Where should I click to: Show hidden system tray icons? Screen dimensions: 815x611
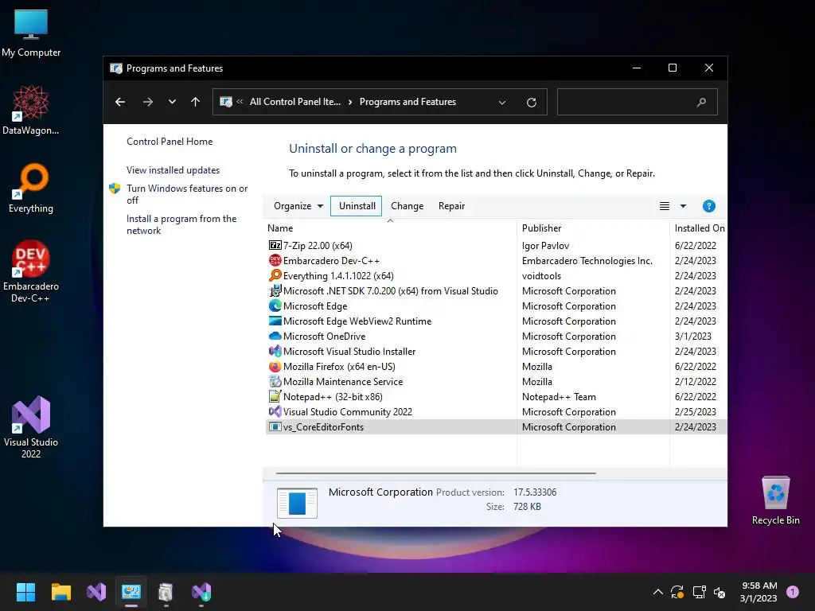click(657, 592)
